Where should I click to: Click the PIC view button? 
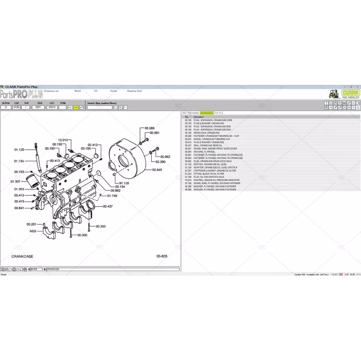[x=70, y=107]
